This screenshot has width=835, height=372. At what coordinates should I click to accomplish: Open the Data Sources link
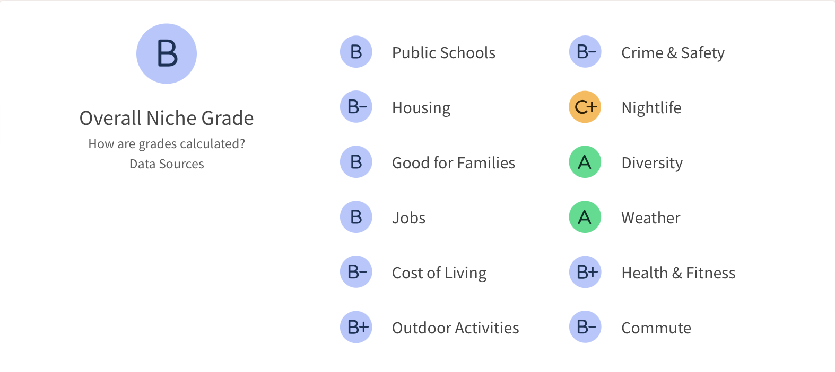point(167,164)
